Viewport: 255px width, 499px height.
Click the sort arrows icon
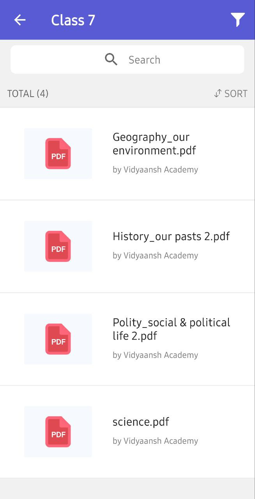pyautogui.click(x=218, y=94)
